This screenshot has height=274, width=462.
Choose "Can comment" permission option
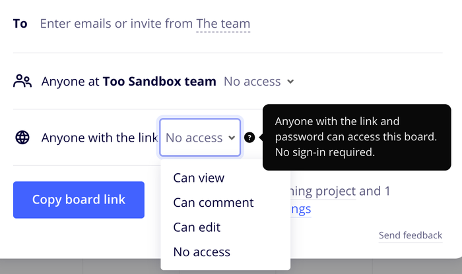click(x=213, y=203)
